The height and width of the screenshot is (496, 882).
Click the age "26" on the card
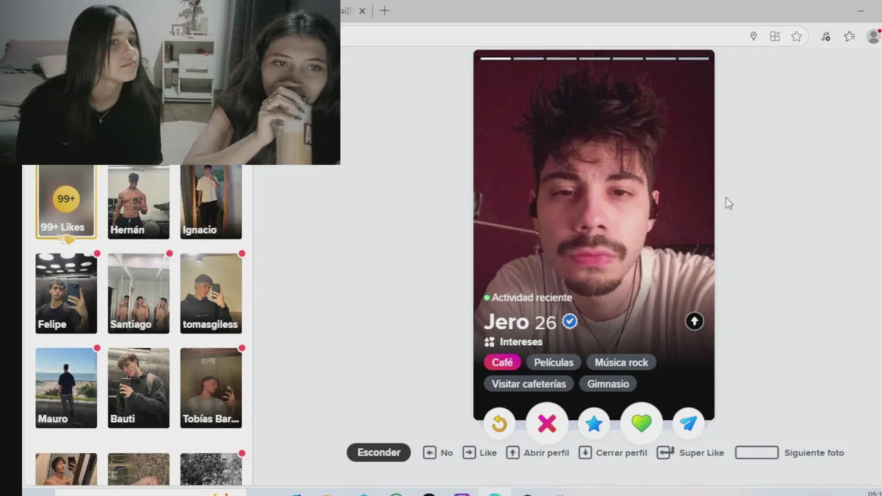[x=545, y=322]
